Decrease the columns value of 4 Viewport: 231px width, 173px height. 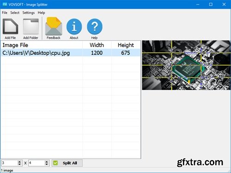pos(47,164)
